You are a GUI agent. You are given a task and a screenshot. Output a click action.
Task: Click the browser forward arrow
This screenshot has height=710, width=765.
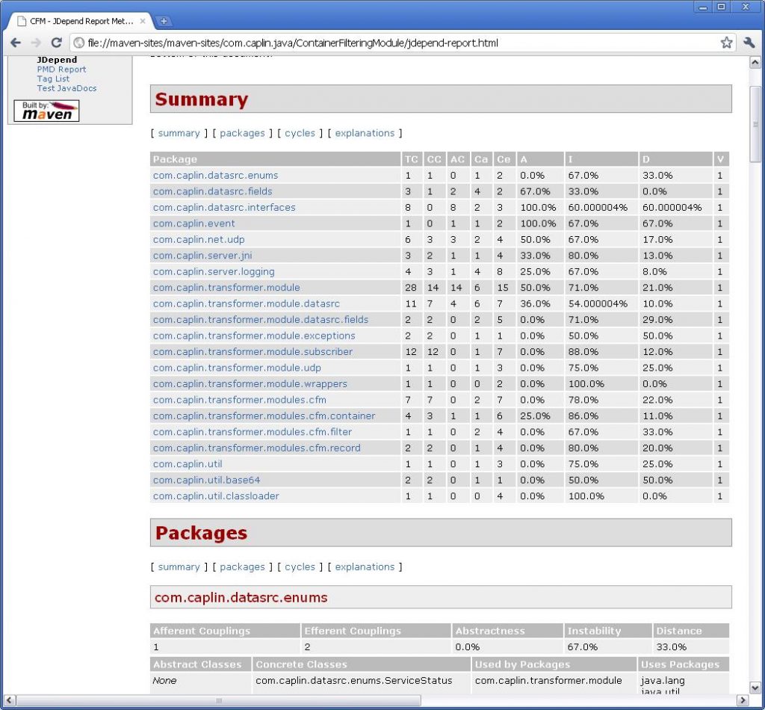(x=36, y=43)
